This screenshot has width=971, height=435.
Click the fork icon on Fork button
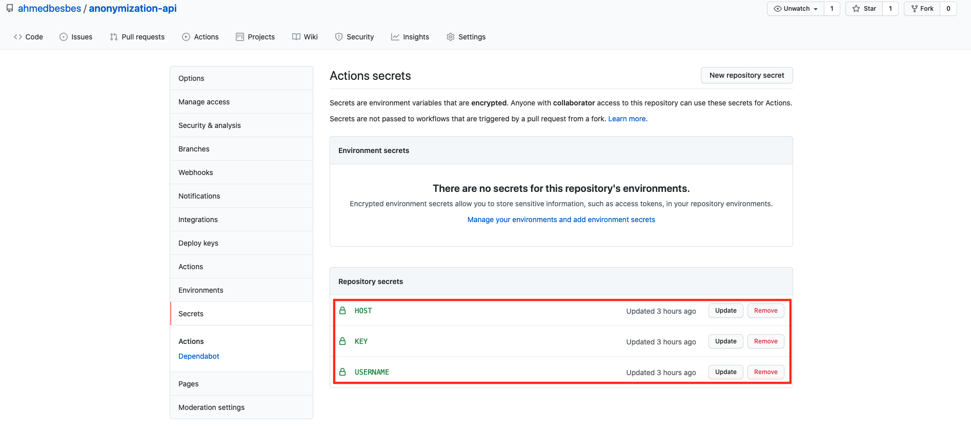[x=914, y=9]
